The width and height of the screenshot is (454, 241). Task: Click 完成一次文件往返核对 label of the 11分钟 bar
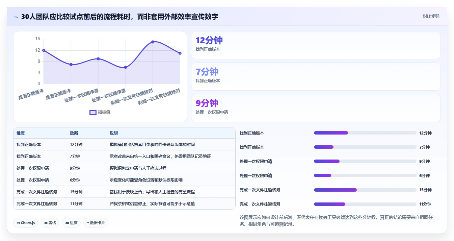coord(260,204)
